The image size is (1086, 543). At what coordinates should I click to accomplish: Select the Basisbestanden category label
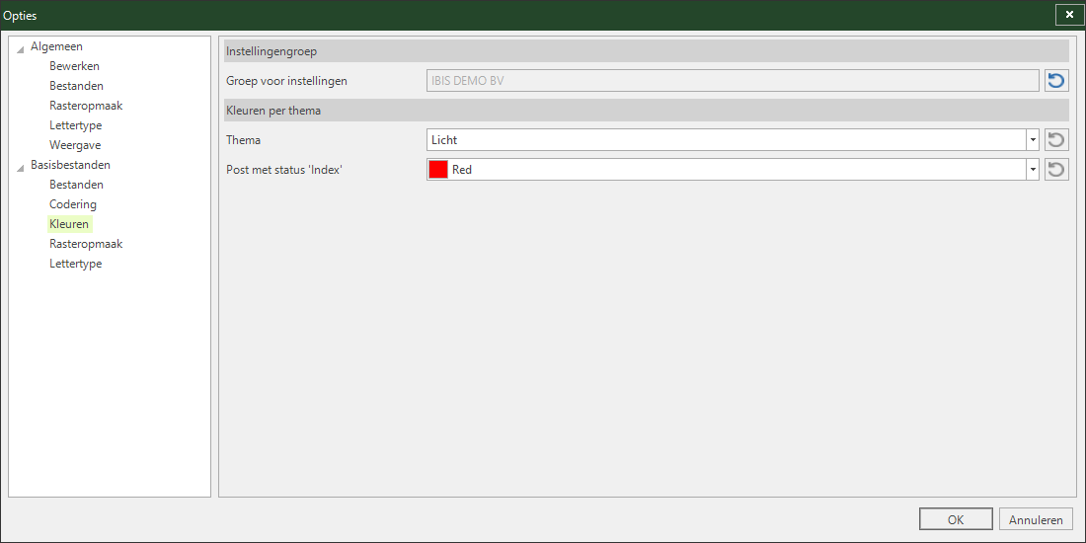coord(70,165)
